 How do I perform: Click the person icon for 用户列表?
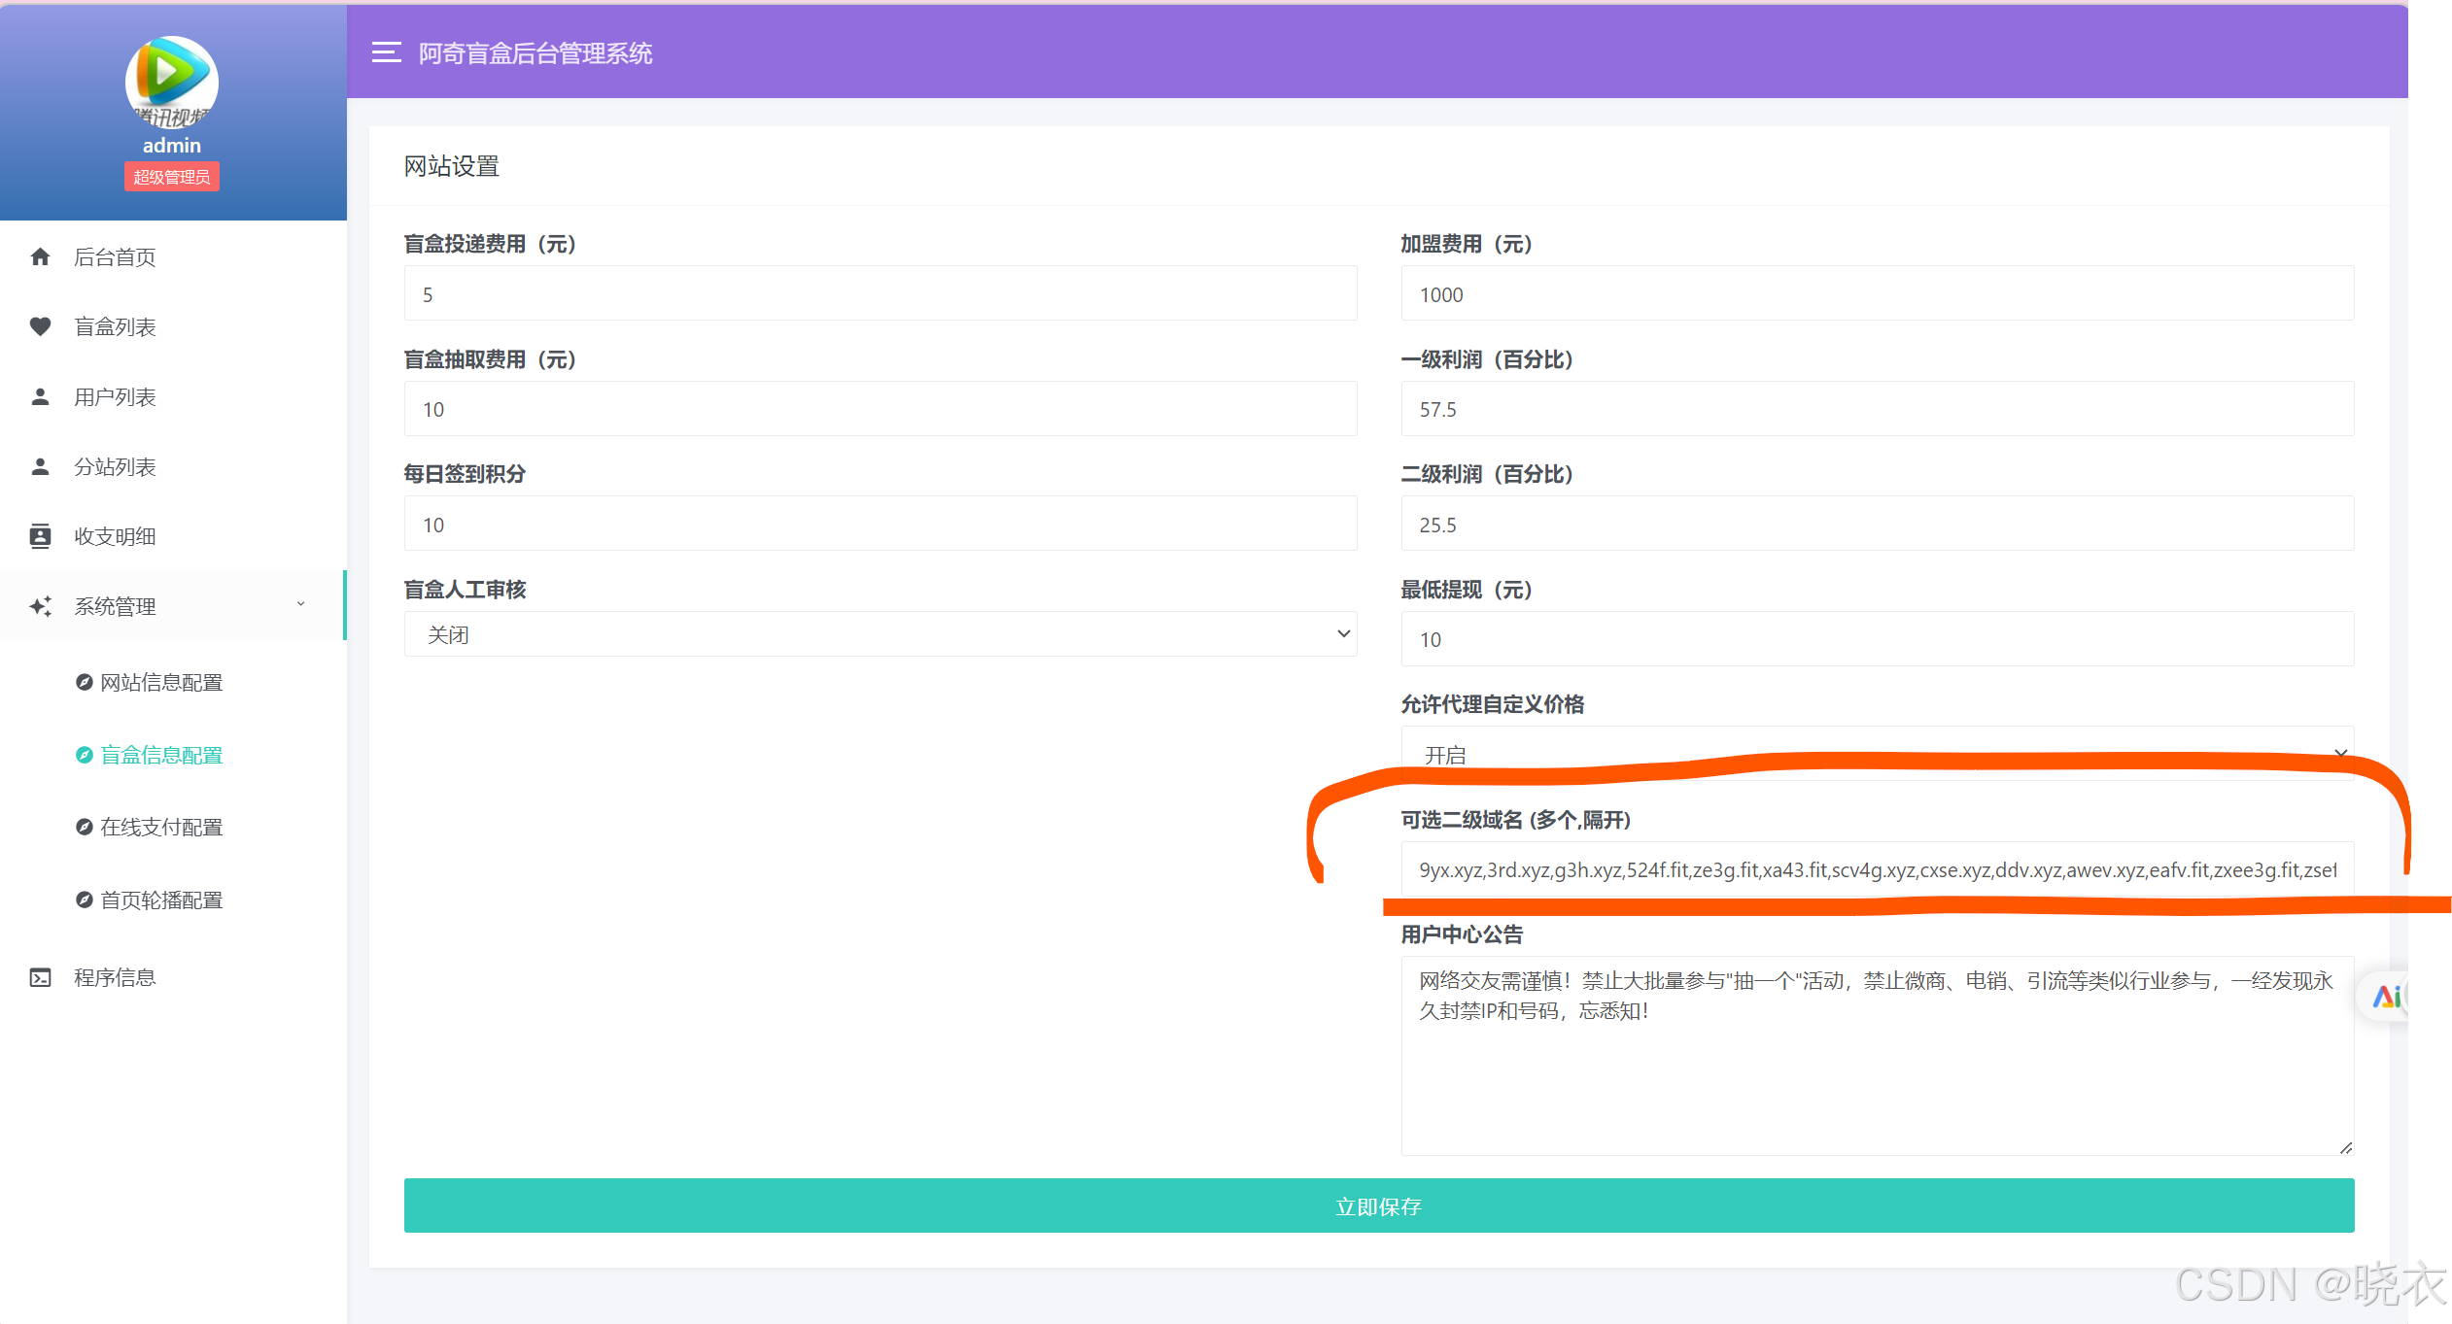click(x=40, y=396)
